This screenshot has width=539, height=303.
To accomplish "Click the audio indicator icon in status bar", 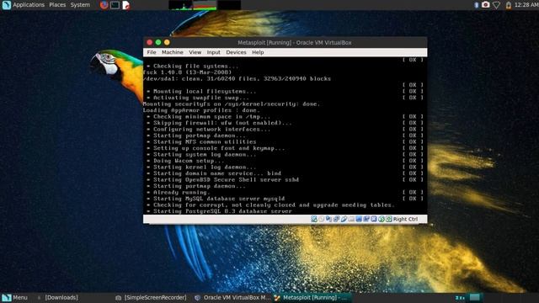I will coord(328,219).
